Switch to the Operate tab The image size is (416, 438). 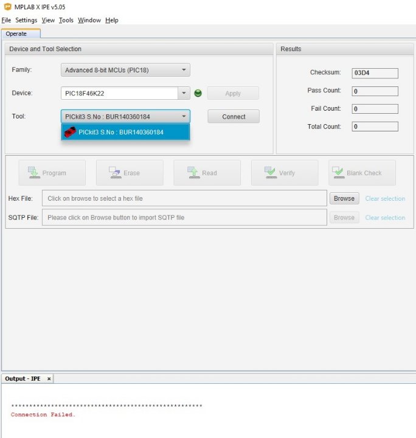21,33
